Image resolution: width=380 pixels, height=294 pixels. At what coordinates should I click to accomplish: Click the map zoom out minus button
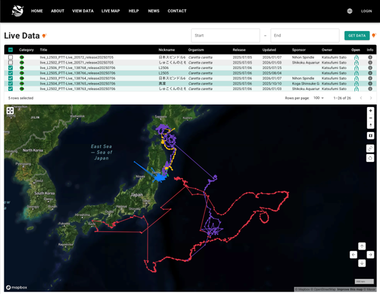(371, 118)
